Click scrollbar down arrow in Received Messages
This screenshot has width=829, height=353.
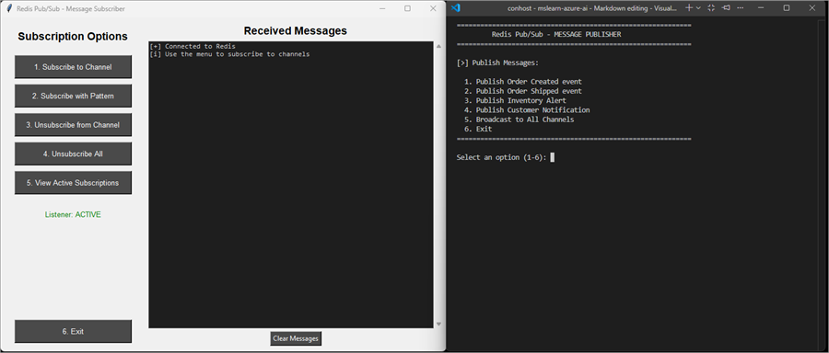coord(438,324)
